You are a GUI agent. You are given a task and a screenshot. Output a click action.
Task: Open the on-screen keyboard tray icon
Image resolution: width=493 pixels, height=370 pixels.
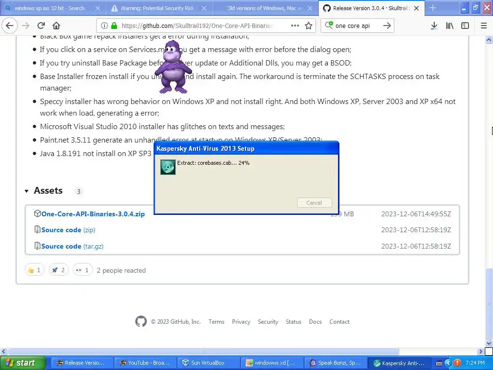(439, 363)
